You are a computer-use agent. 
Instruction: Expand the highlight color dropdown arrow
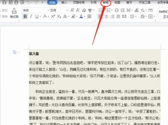click(x=76, y=17)
